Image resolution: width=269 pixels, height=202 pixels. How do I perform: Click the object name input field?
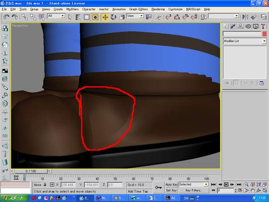point(242,34)
